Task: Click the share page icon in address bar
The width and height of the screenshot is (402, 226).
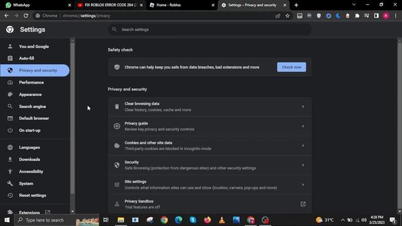Action: pyautogui.click(x=278, y=16)
